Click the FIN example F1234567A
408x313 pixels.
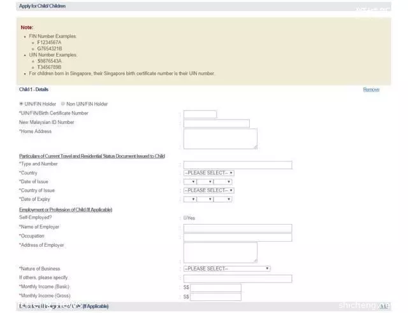click(49, 43)
